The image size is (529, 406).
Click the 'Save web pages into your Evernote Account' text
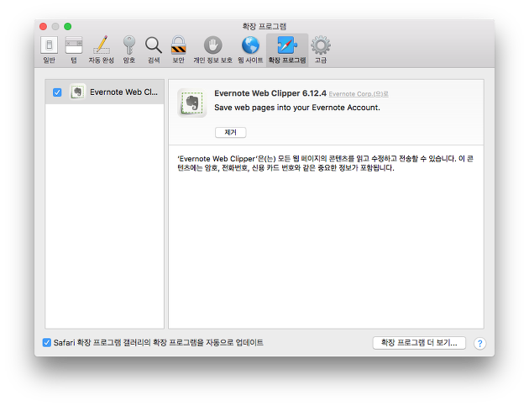point(297,108)
